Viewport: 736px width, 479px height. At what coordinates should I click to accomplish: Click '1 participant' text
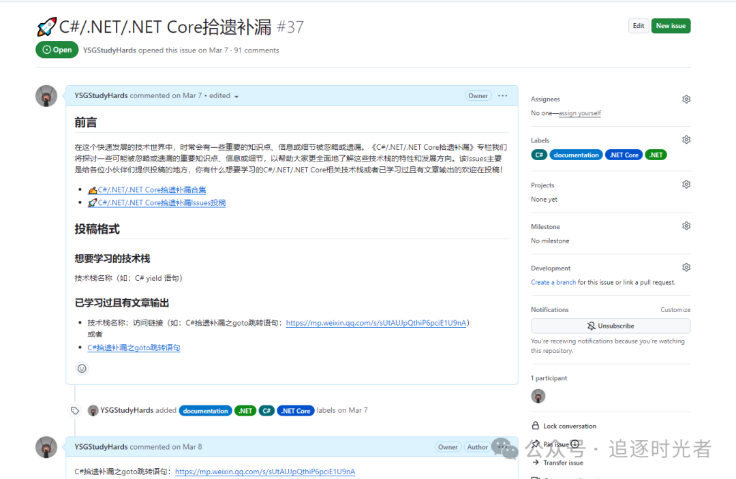[x=549, y=378]
